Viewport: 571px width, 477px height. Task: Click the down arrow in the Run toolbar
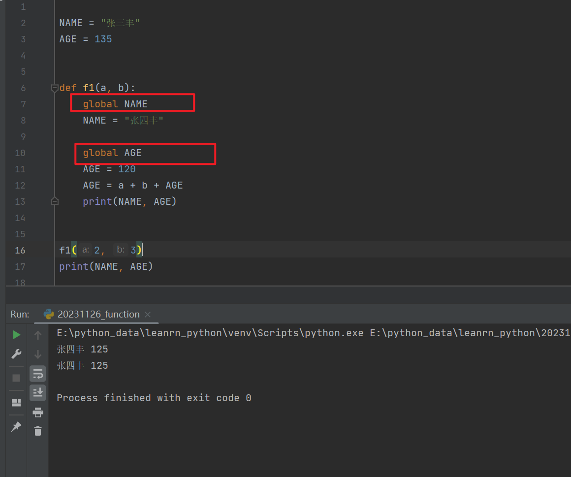[x=38, y=354]
